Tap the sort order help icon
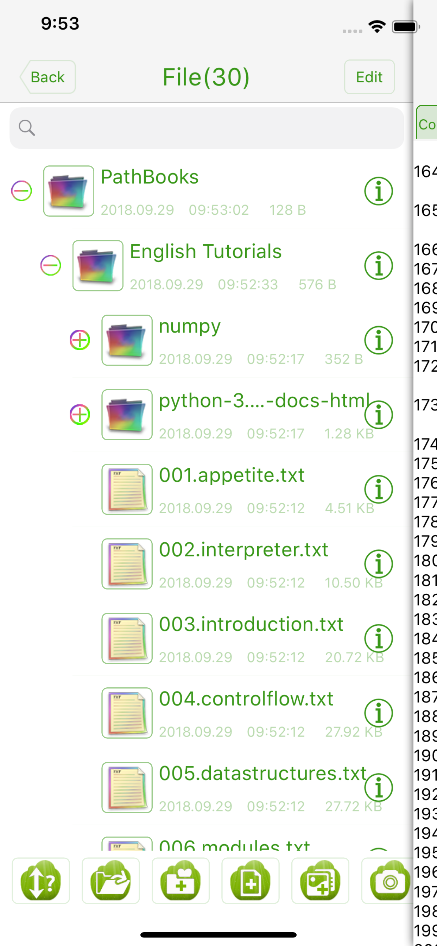This screenshot has width=437, height=946. tap(41, 881)
